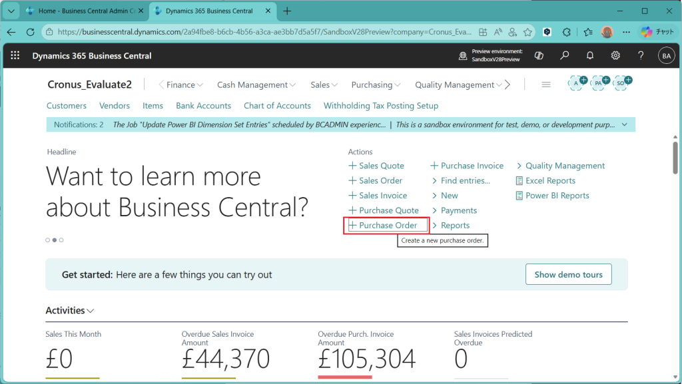
Task: Open the search magnifier icon
Action: click(565, 56)
